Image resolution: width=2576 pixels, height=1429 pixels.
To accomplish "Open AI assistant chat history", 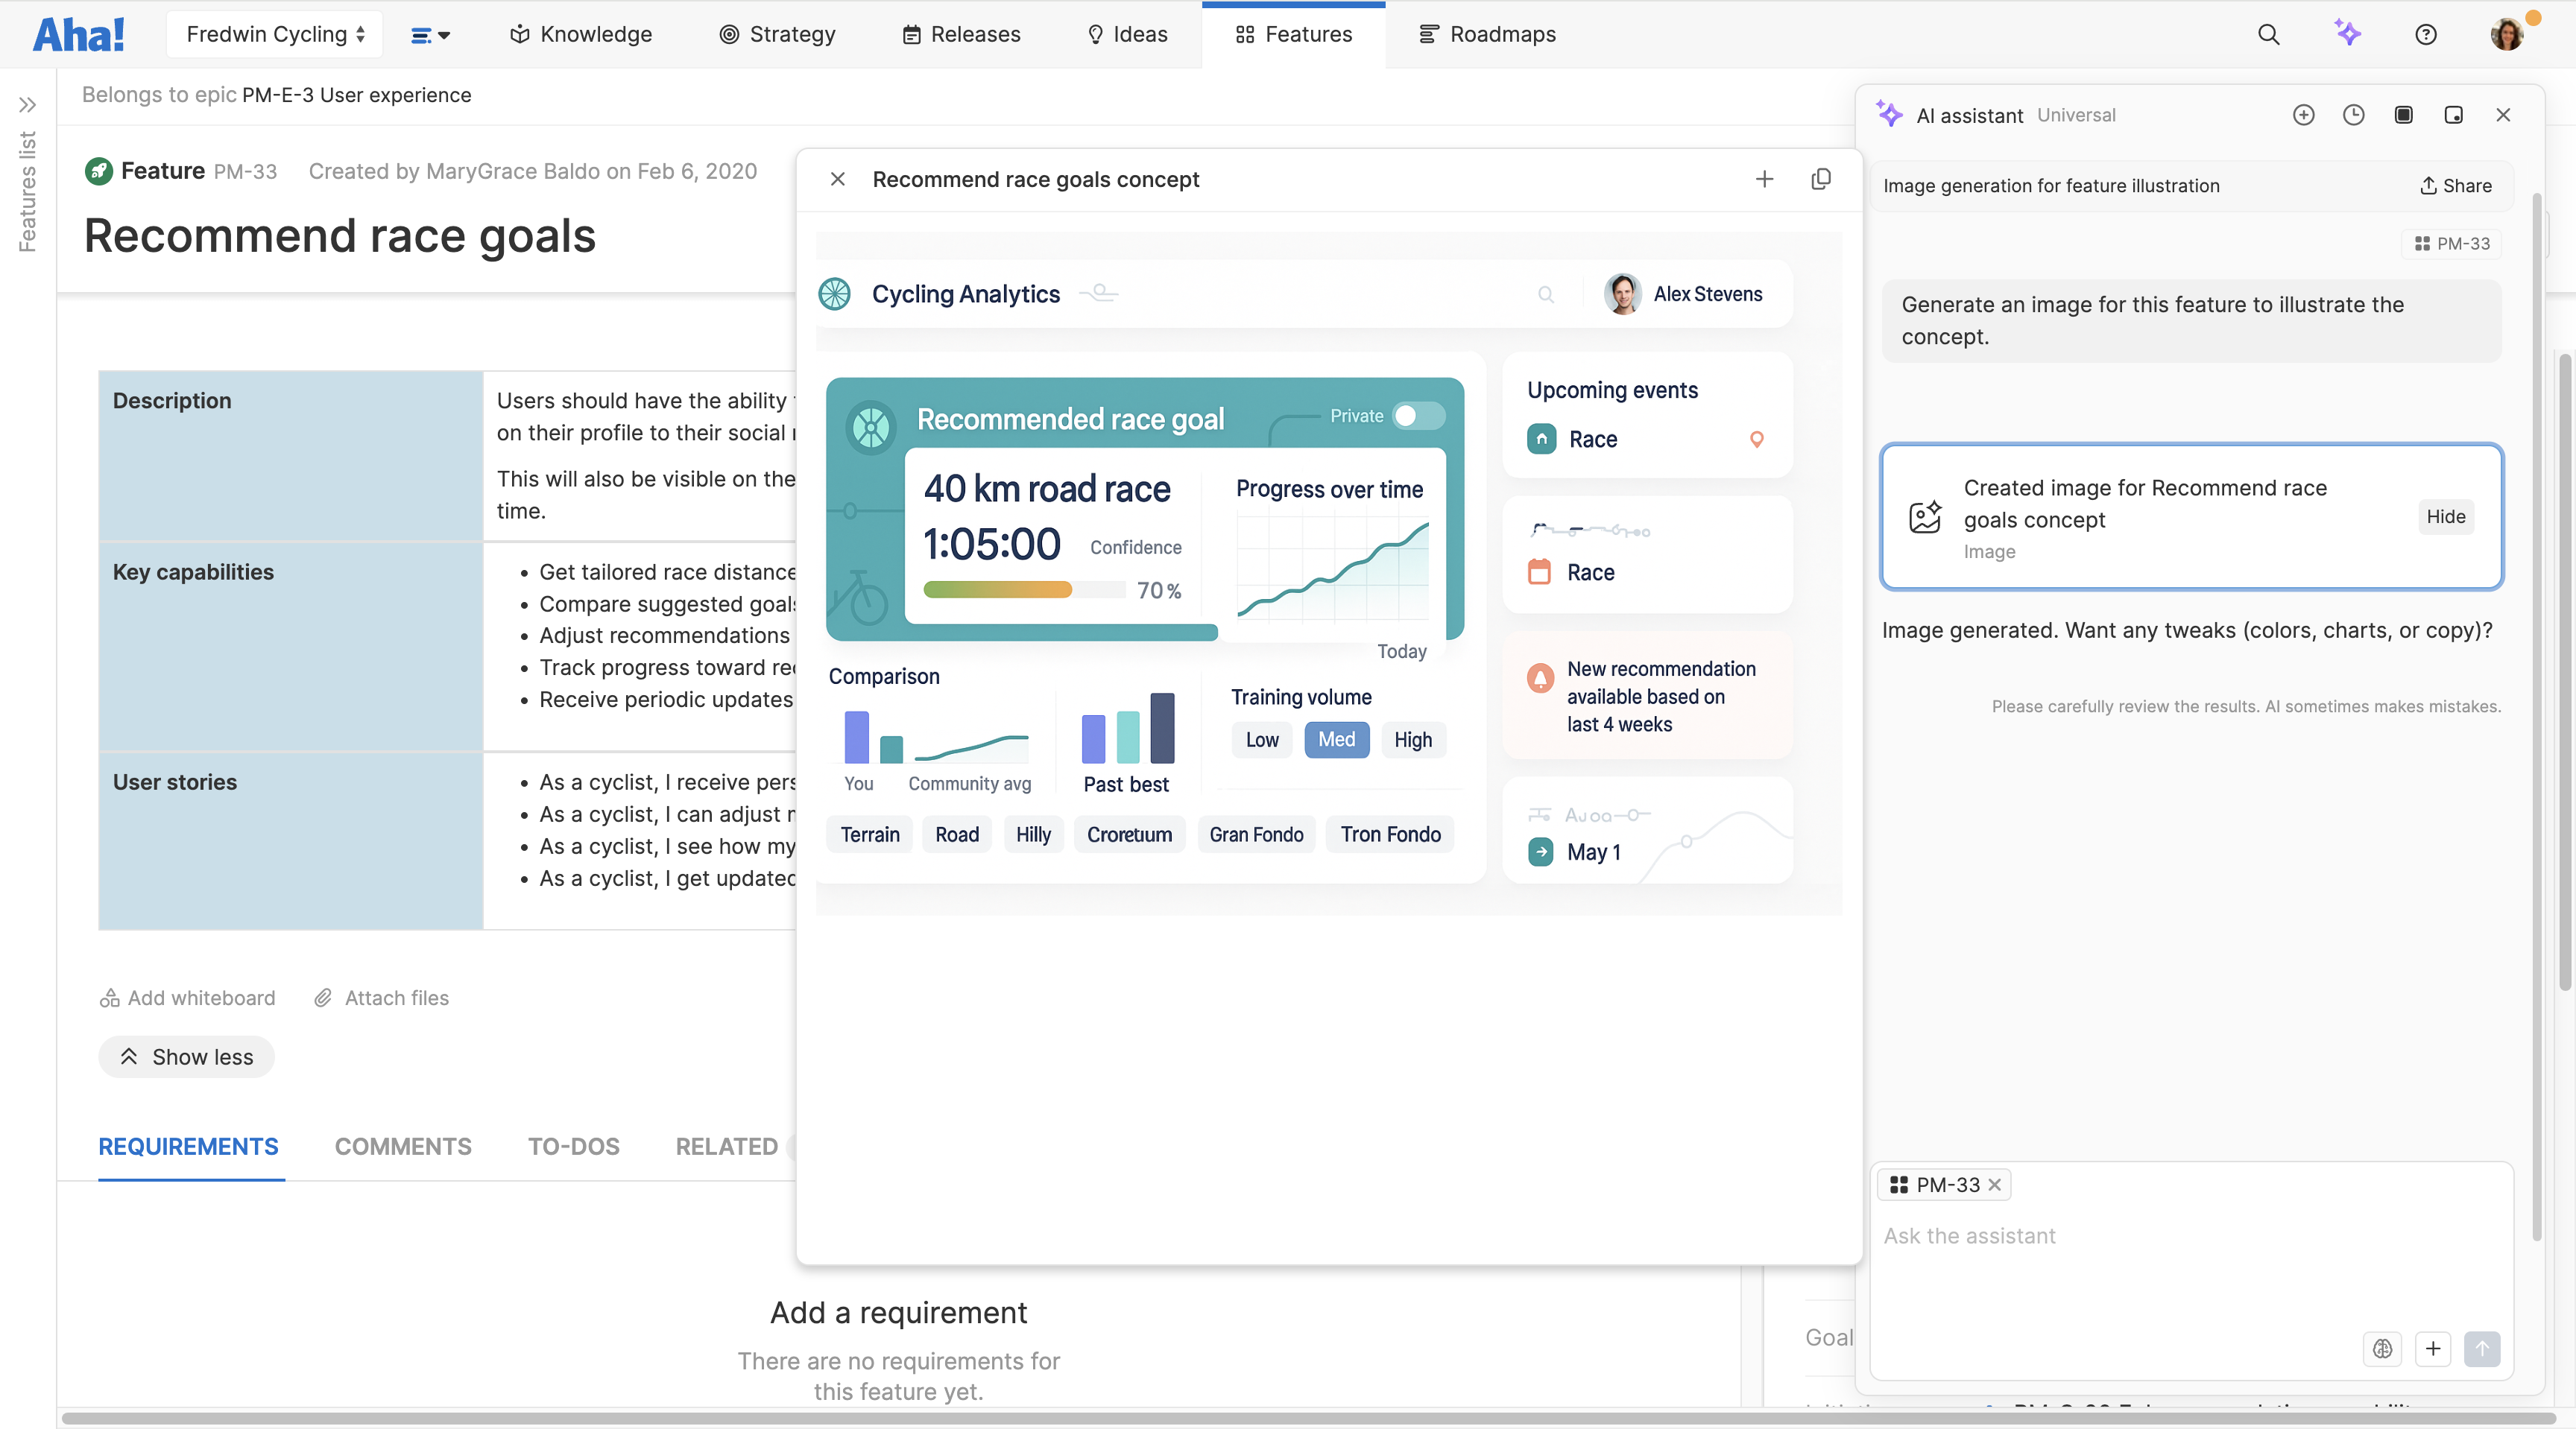I will tap(2353, 115).
